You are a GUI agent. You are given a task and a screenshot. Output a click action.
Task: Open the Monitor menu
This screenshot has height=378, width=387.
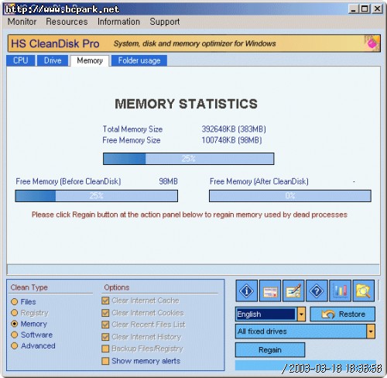pos(22,22)
